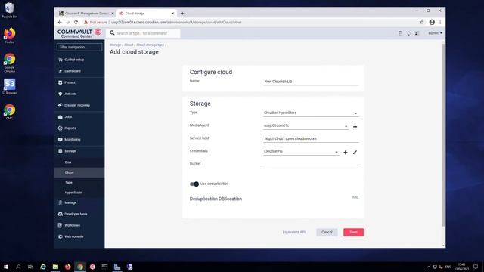Click the taskbar search icon

point(18,267)
